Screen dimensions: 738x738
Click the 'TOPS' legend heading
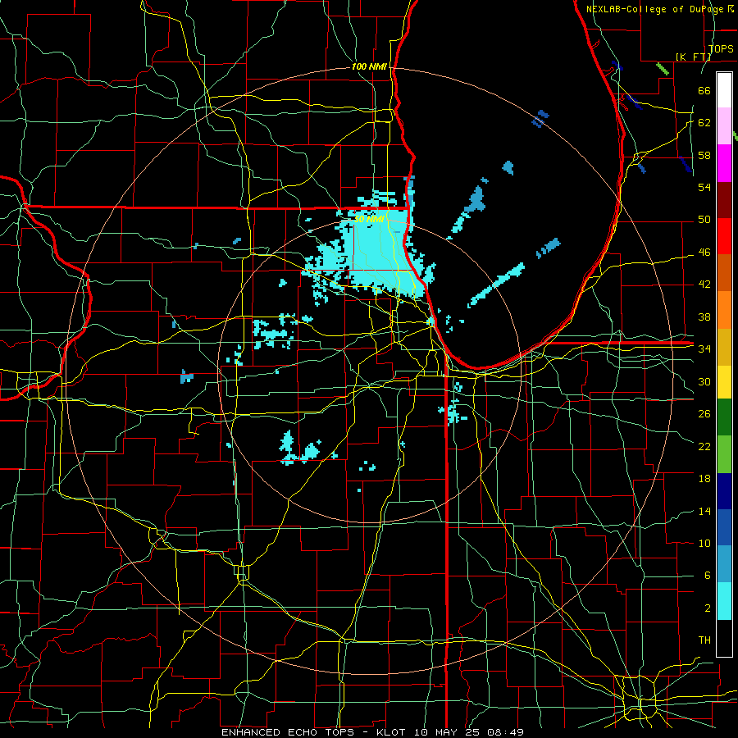[721, 49]
